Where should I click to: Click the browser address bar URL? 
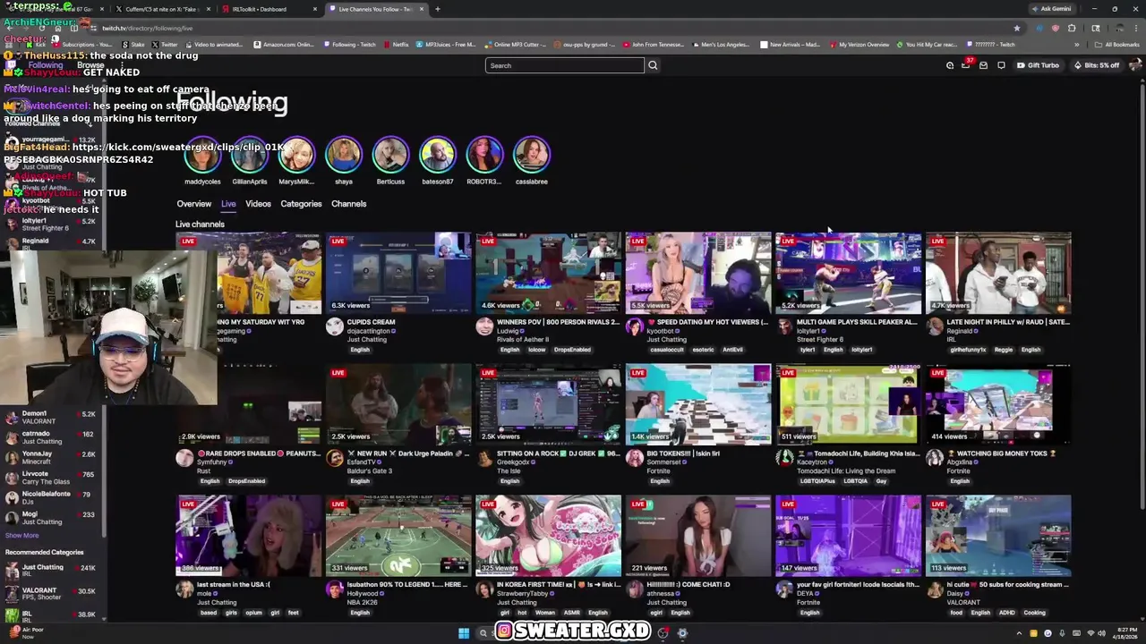tap(148, 28)
